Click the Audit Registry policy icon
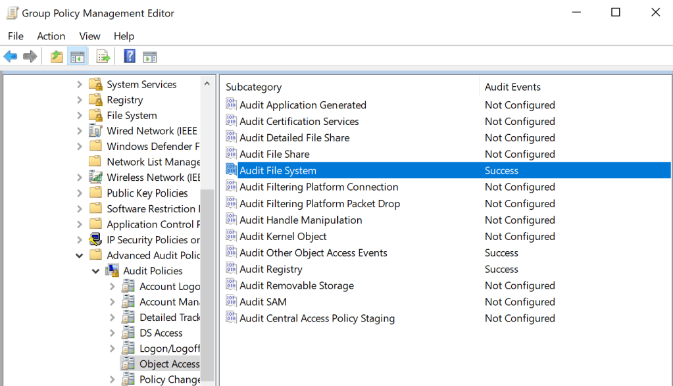Image resolution: width=673 pixels, height=386 pixels. coord(231,269)
